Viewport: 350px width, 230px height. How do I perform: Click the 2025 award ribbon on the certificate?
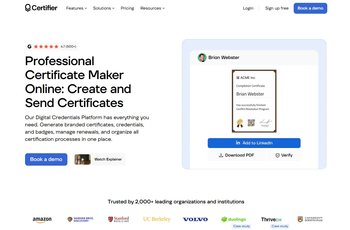[x=239, y=123]
